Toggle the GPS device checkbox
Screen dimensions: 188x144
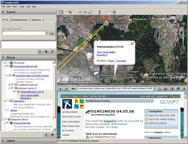tap(7, 63)
